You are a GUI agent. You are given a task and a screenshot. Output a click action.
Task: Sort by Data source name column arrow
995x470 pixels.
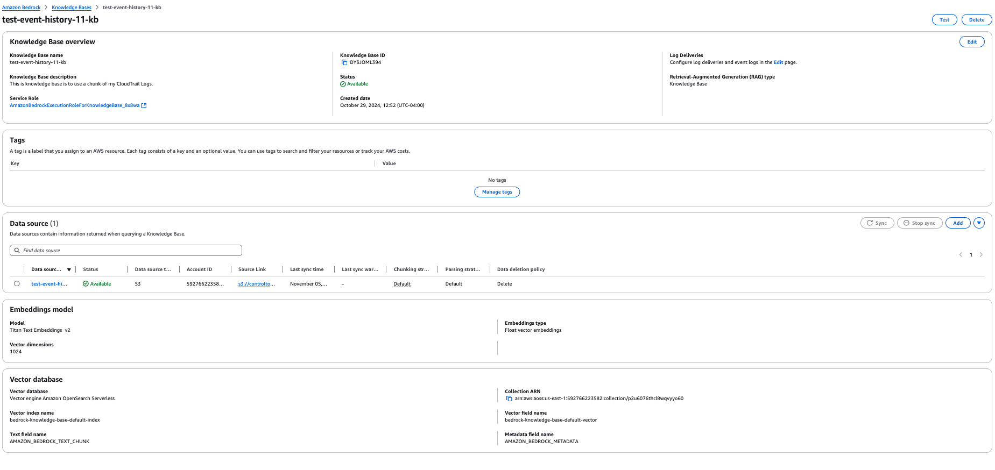(x=69, y=269)
